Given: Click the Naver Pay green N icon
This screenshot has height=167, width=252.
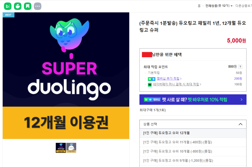Looking at the screenshot, I should coord(150,85).
